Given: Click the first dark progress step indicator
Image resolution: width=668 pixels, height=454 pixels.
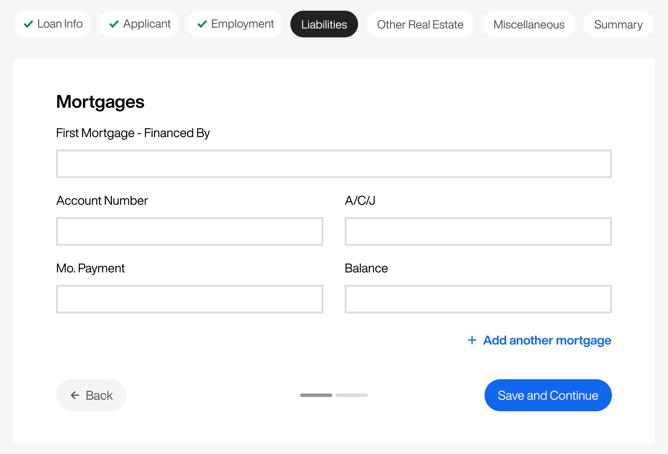Looking at the screenshot, I should (x=316, y=395).
